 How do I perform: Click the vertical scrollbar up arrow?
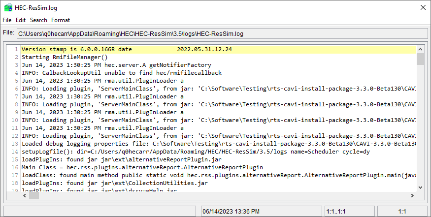click(x=420, y=49)
